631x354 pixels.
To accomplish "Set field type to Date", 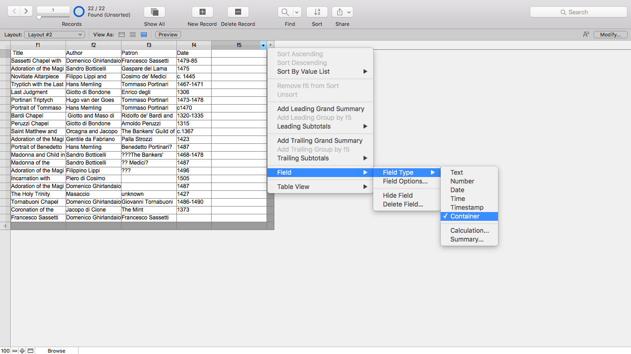I will 469,190.
